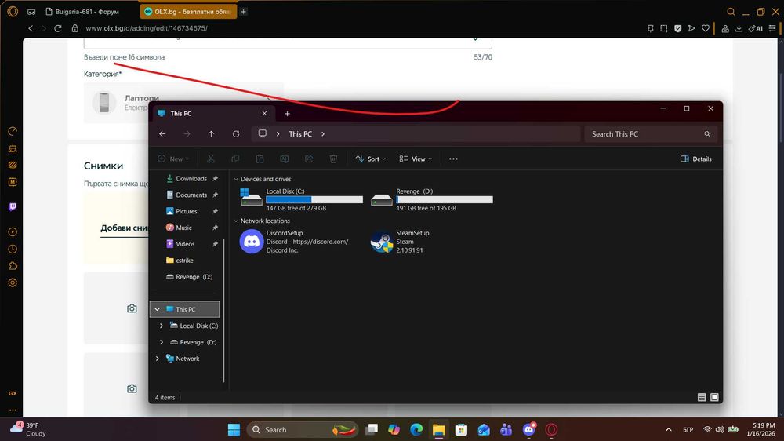Switch to details list view in status bar
784x441 pixels.
(702, 397)
